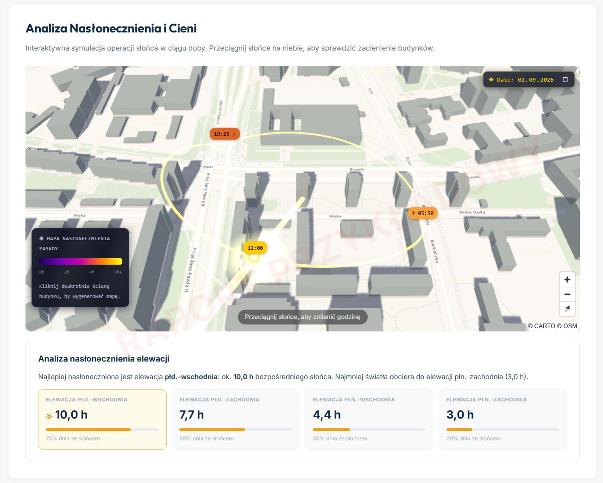Click the '58% dnia ze słońcem' text

click(x=207, y=439)
